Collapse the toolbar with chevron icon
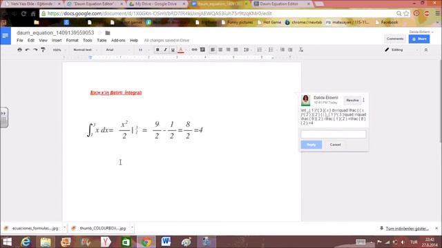This screenshot has width=442, height=248. (x=426, y=50)
